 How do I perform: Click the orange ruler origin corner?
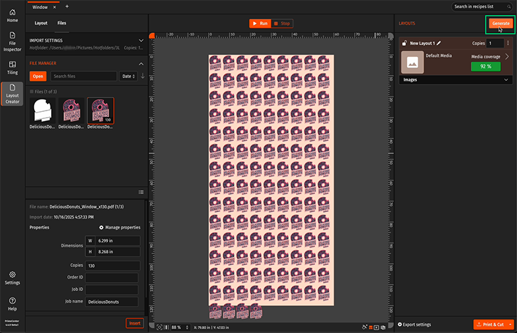tap(152, 36)
